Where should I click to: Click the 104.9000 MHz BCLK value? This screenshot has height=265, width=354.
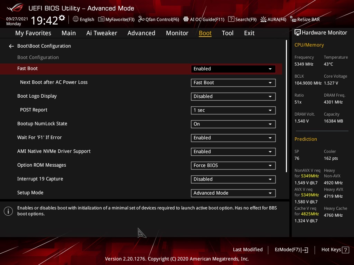[308, 83]
